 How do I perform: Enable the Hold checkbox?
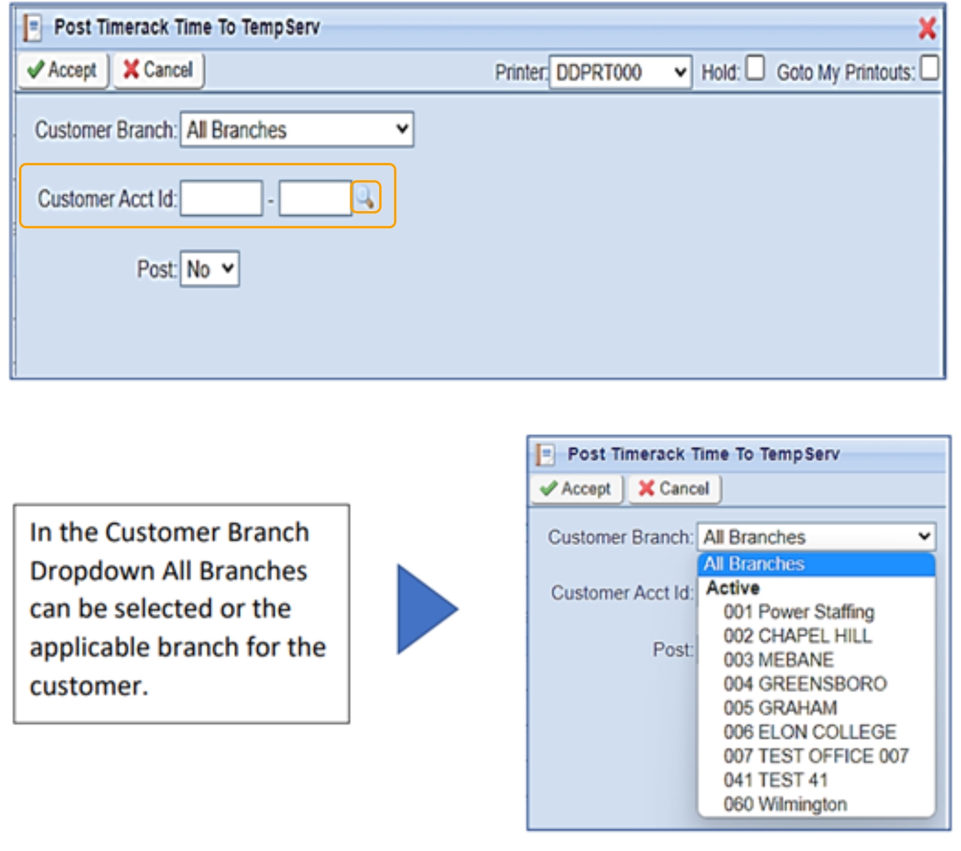755,67
